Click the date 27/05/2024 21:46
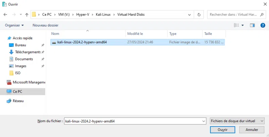 [140, 42]
